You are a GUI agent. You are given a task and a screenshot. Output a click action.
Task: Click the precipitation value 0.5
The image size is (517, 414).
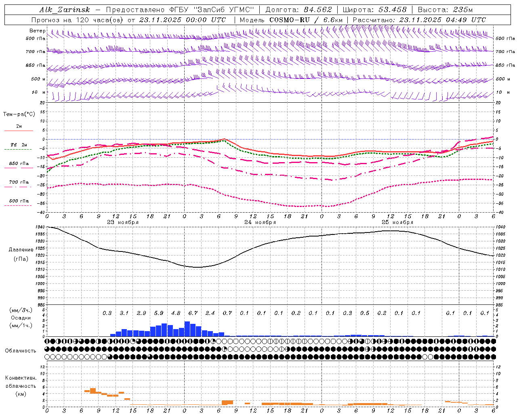pos(365,313)
